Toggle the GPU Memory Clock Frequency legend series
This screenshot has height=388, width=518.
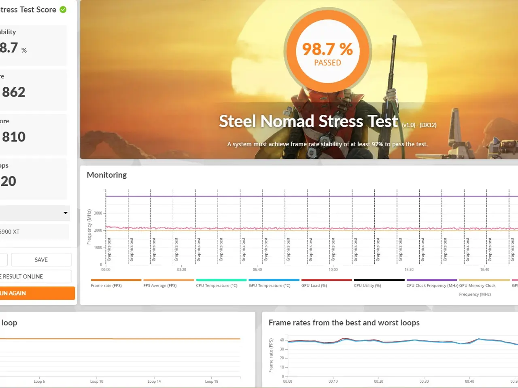484,287
